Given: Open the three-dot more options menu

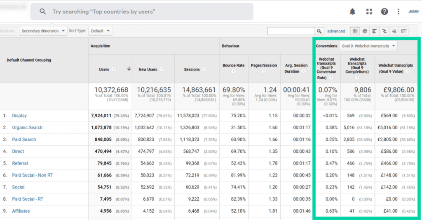Looking at the screenshot, I should pos(399,11).
